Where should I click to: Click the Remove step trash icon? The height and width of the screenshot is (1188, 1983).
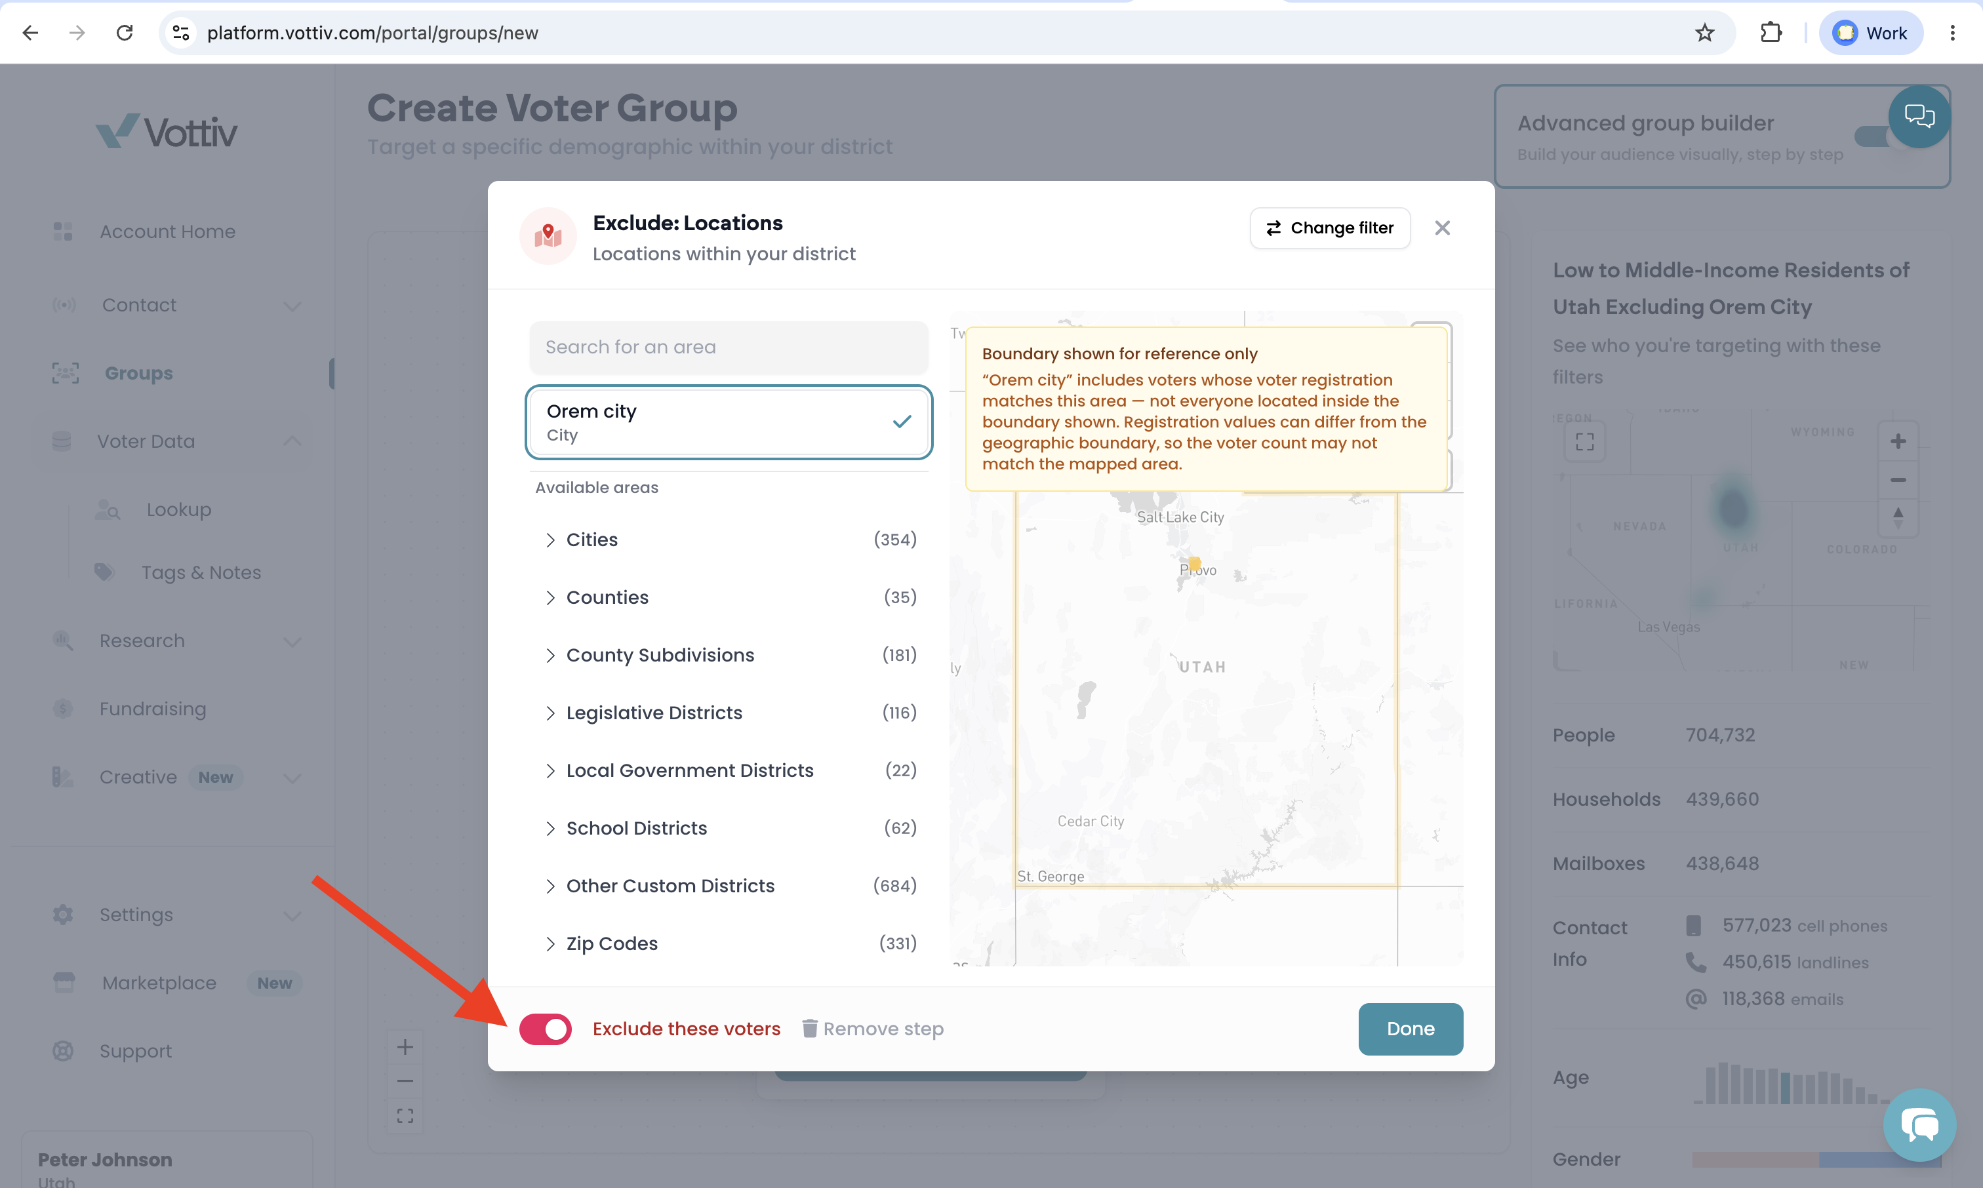(x=809, y=1028)
